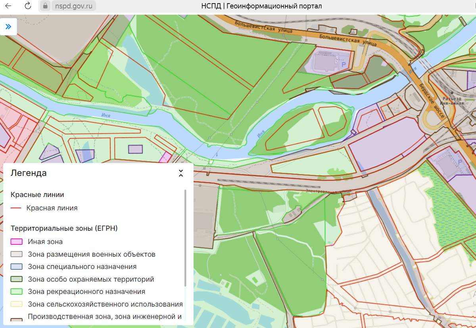This screenshot has height=328, width=476.
Task: Click the legend panel vertical scrollbar
Action: (x=185, y=238)
